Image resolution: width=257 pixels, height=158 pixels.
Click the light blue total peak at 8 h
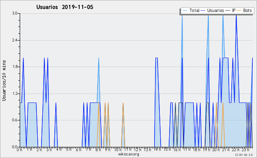point(99,80)
